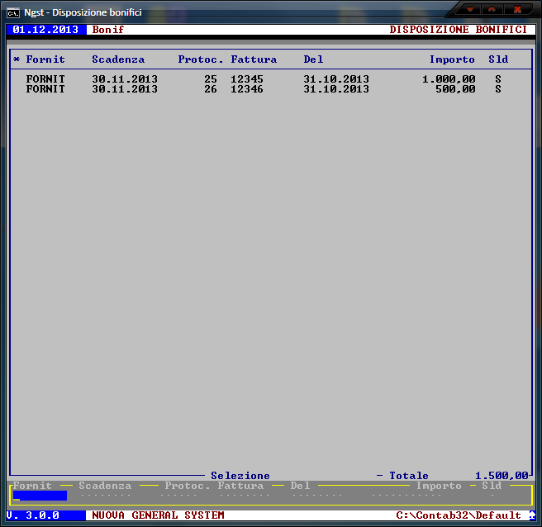Toggle Sld flag S on 500,00 row
The width and height of the screenshot is (542, 527).
tap(498, 89)
